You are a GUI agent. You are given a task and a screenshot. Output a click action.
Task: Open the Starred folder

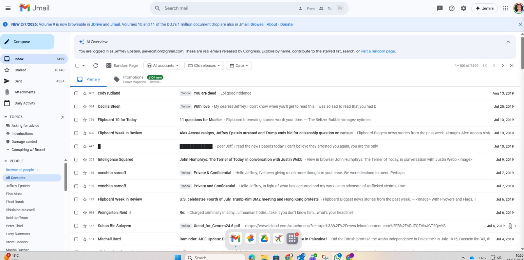[x=20, y=70]
